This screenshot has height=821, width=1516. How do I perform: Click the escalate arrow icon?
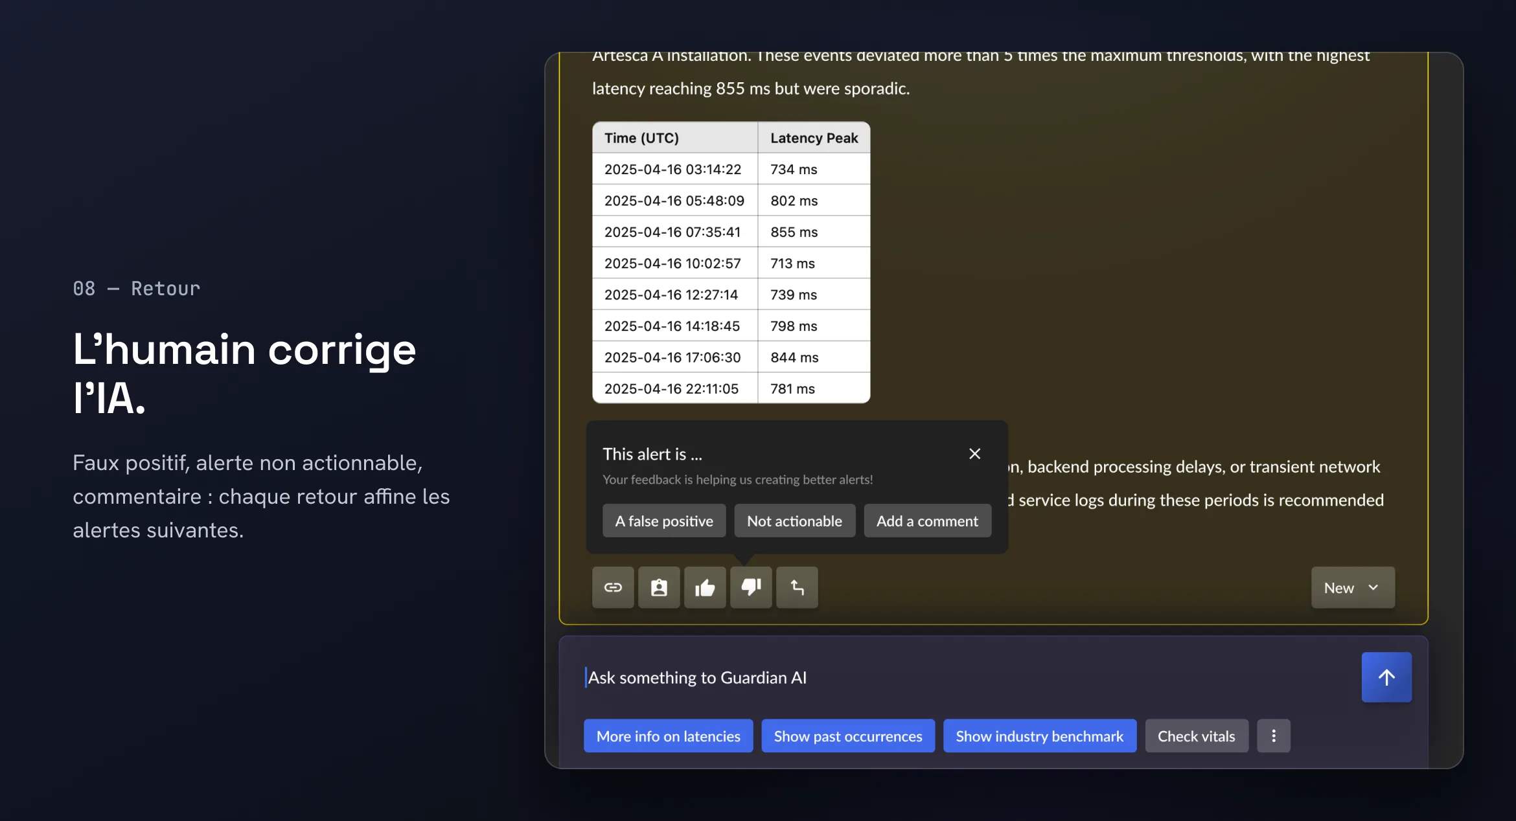tap(797, 587)
